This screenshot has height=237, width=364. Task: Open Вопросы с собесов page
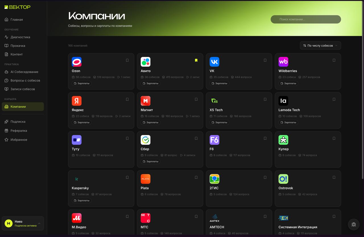click(23, 80)
